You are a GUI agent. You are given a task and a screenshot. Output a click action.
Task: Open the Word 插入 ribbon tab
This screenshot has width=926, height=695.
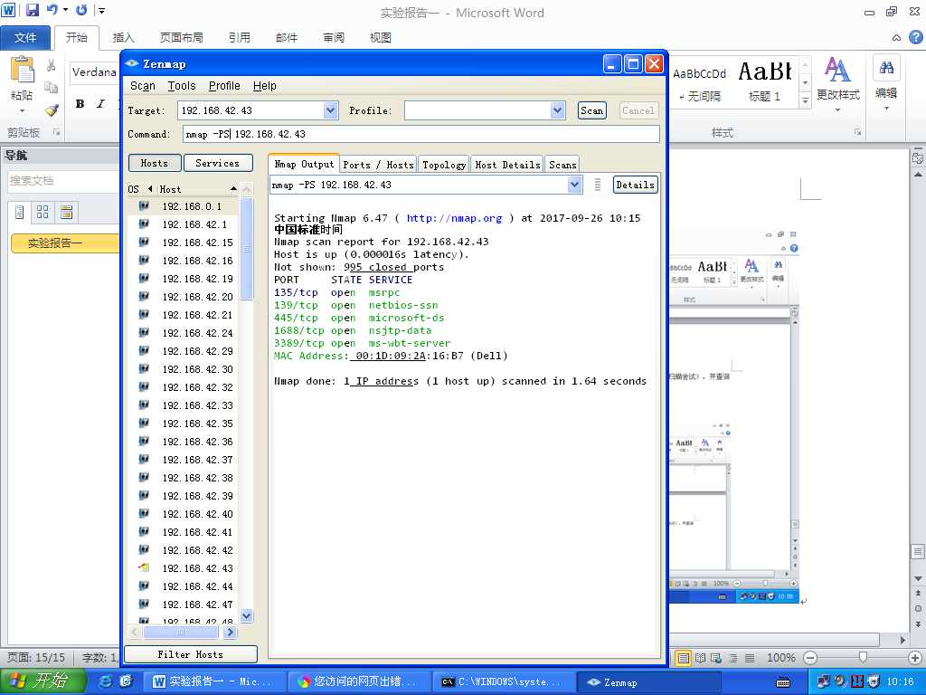[123, 38]
